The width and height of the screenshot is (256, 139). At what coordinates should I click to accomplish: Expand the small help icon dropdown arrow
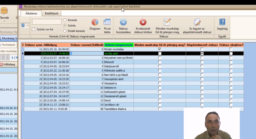27,25
